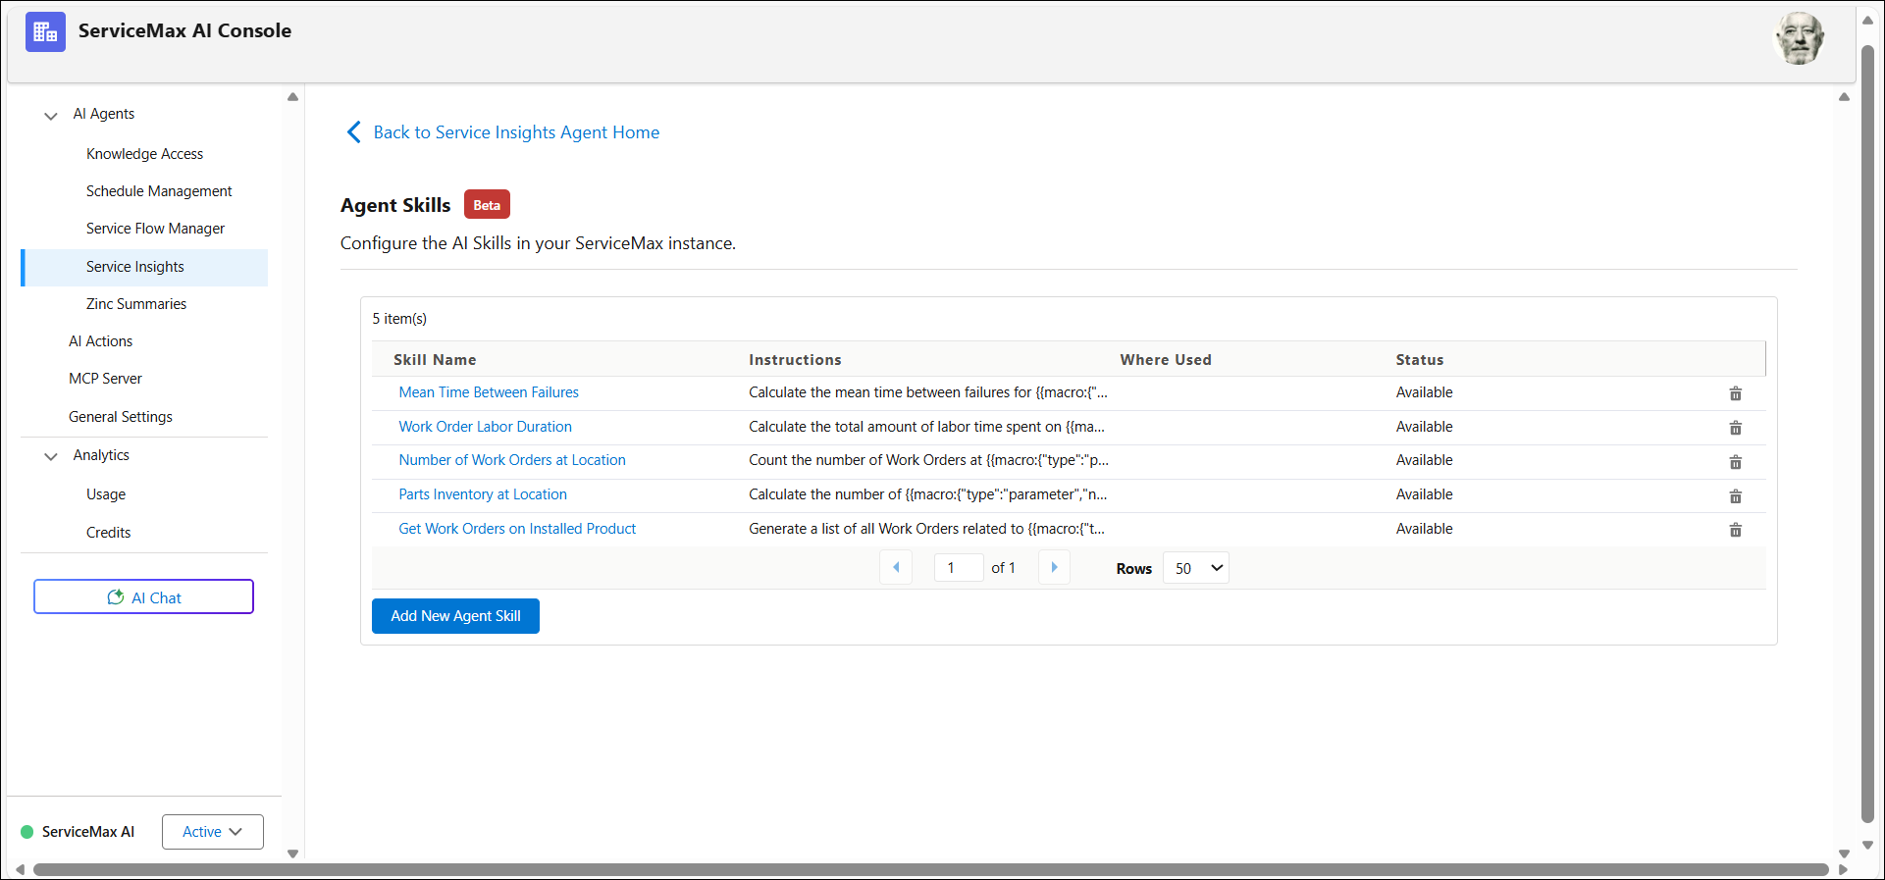Viewport: 1885px width, 880px height.
Task: Click the page vertical scrollbar
Action: (1867, 432)
